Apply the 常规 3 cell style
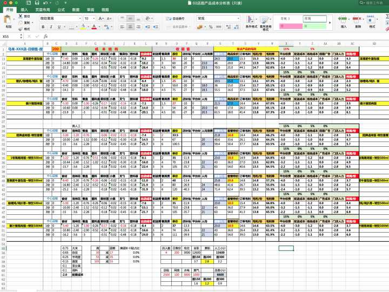389x292 pixels. point(291,18)
